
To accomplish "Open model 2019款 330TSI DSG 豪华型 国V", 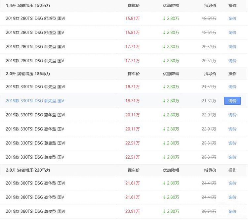I will pos(35,129).
